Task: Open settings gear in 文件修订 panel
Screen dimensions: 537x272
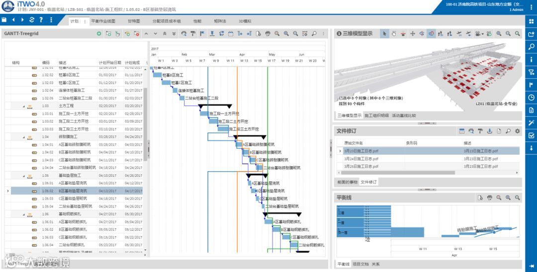Action: point(517,131)
